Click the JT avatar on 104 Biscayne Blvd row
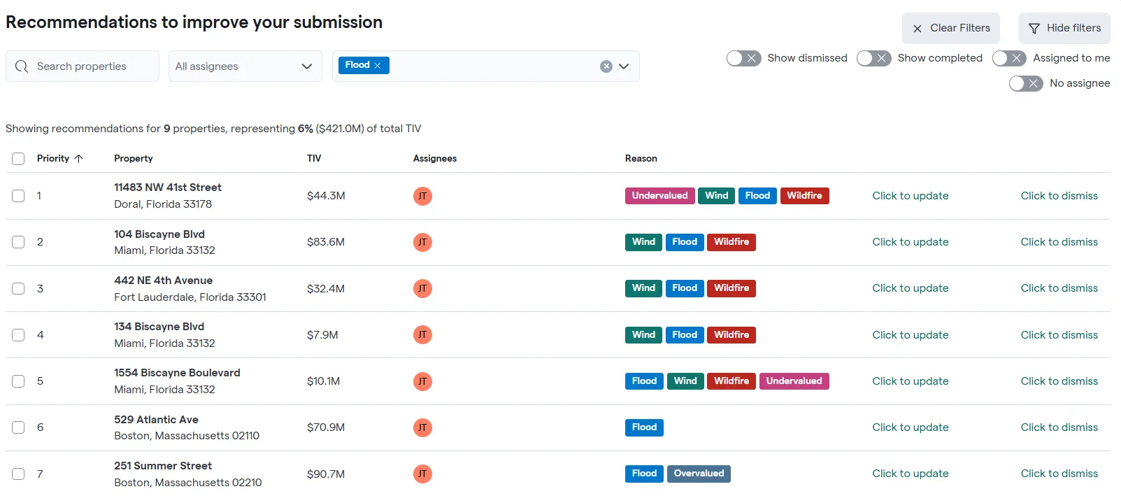Viewport: 1121px width, 496px height. click(x=422, y=242)
